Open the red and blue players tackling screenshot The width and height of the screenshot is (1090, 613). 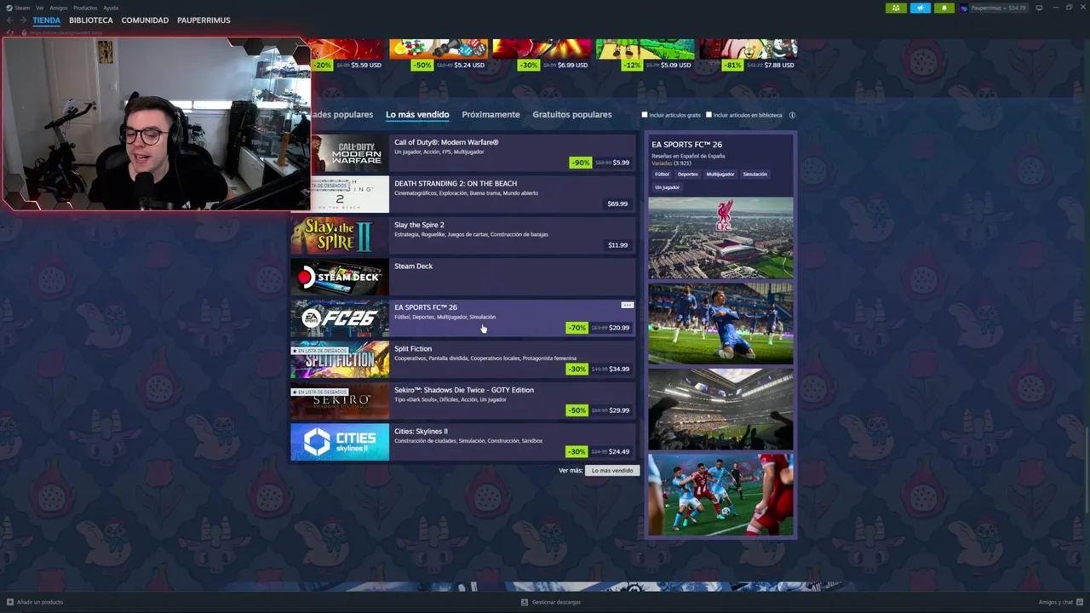coord(720,495)
